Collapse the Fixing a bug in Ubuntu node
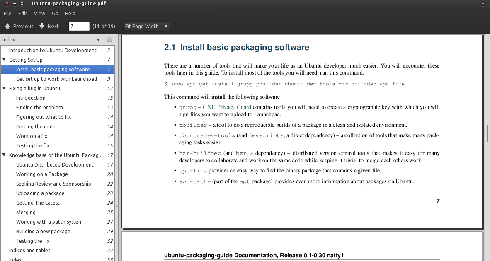The image size is (490, 261). pos(4,88)
